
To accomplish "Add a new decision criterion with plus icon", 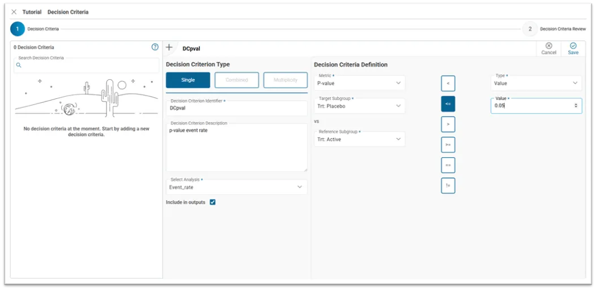I will pyautogui.click(x=169, y=48).
